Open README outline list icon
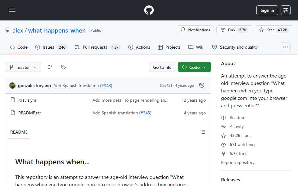 [x=203, y=132]
